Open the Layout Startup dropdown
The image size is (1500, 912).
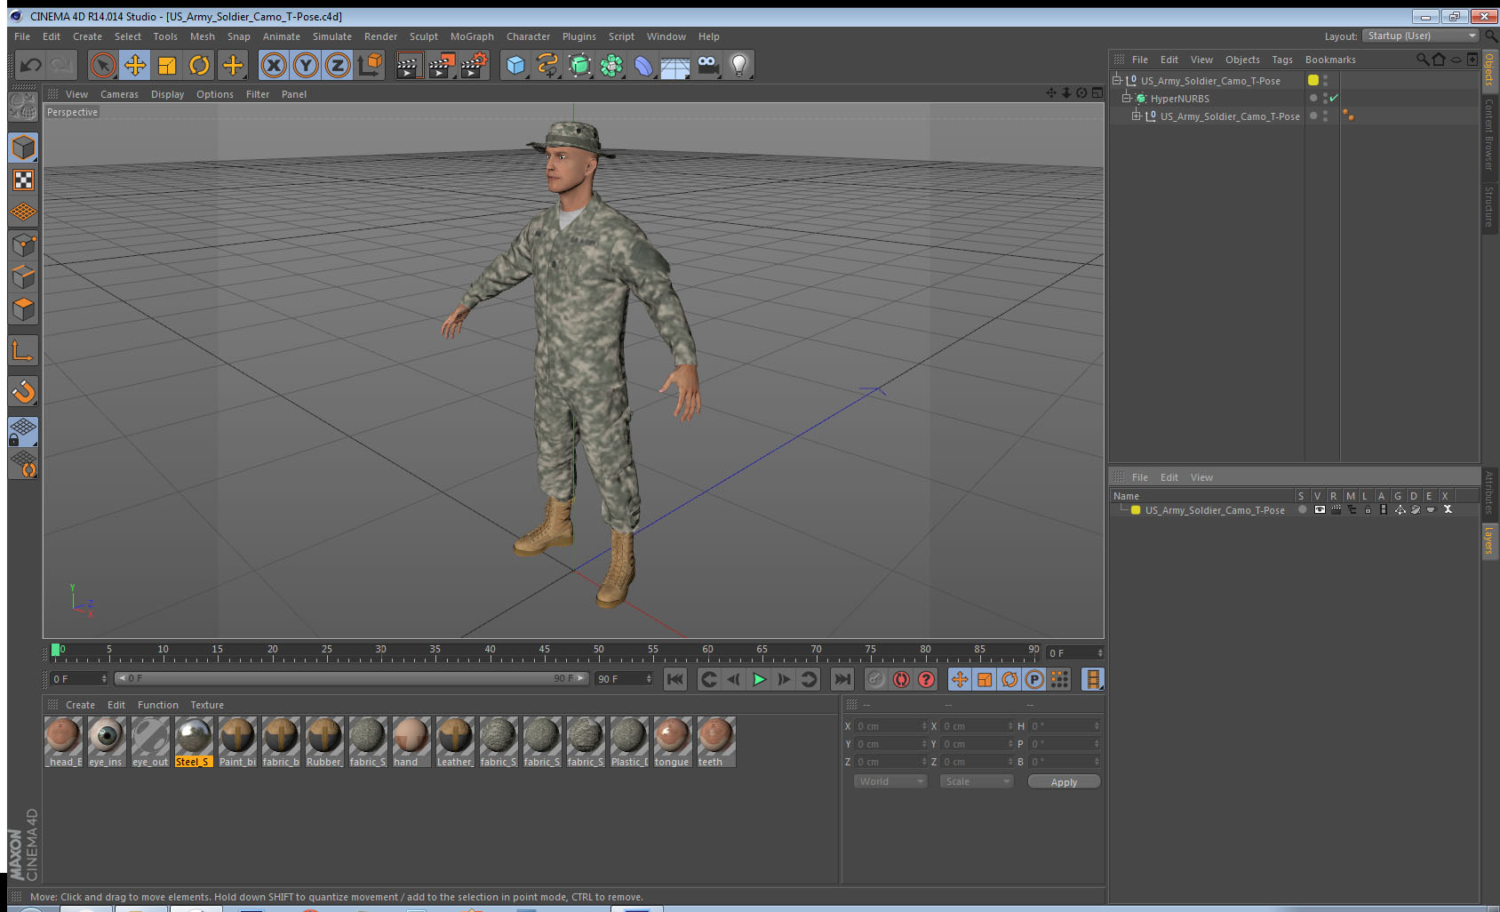(x=1421, y=36)
